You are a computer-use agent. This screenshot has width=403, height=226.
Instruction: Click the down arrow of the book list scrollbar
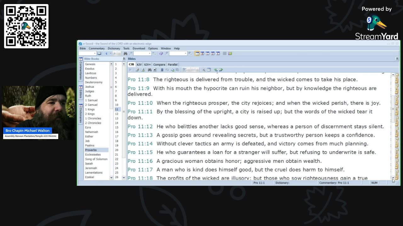point(111,178)
